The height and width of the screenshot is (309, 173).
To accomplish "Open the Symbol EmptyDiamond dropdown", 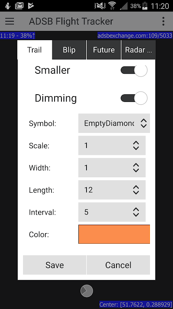I will tap(114, 123).
